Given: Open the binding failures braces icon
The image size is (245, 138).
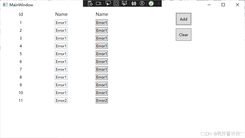Looking at the screenshot, I should [134, 3].
